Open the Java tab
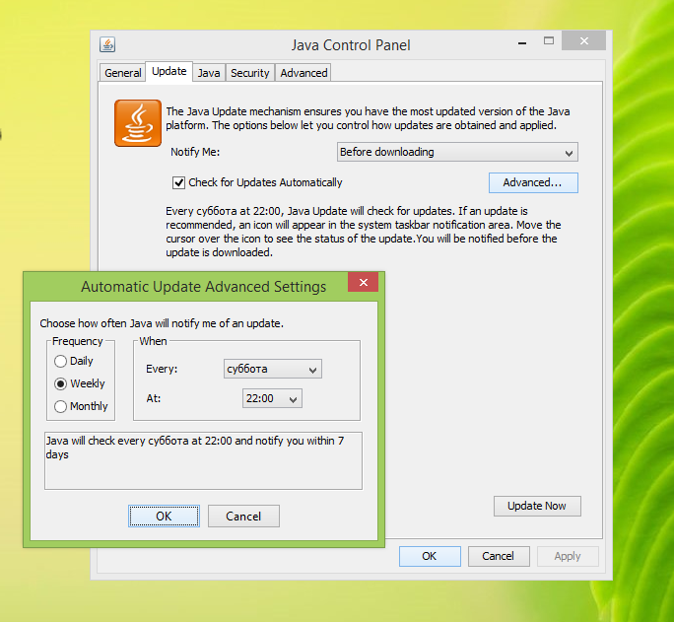The height and width of the screenshot is (622, 674). [209, 73]
